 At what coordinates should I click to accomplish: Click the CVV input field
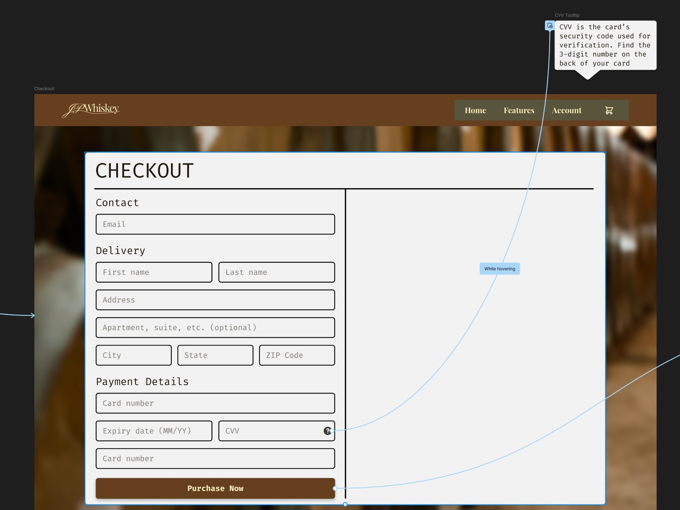[x=277, y=431]
